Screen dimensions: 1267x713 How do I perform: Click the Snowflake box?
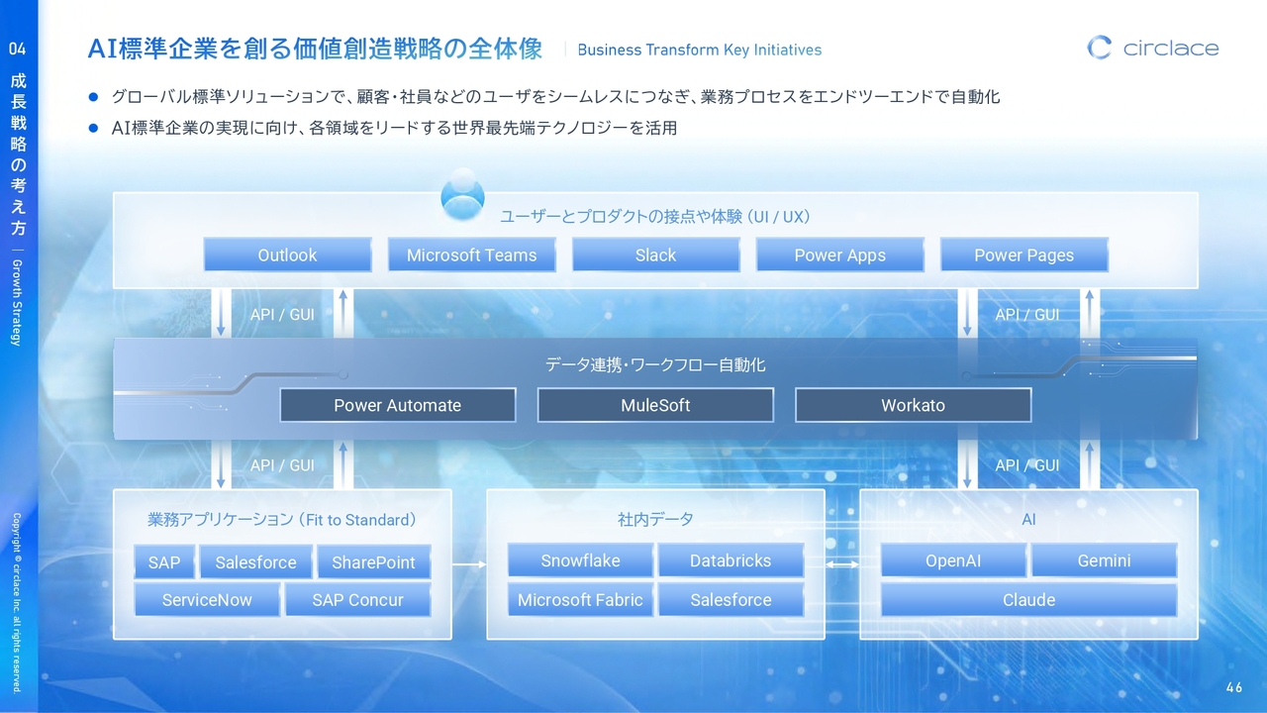[x=580, y=560]
